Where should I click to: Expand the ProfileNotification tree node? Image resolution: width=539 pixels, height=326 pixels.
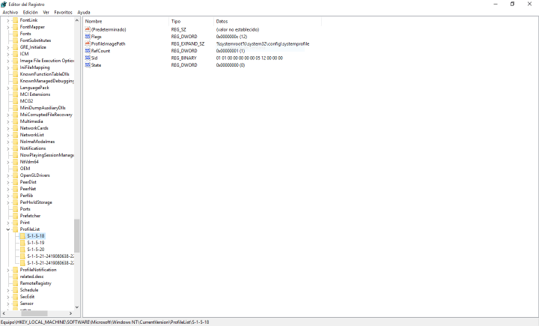point(8,270)
